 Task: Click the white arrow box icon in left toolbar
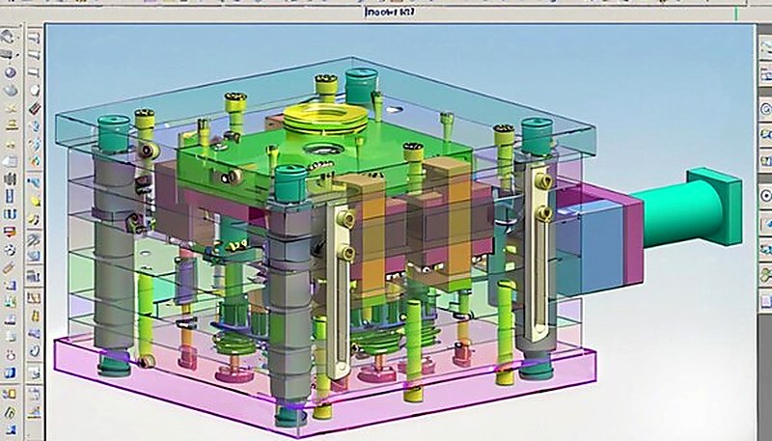(x=11, y=161)
